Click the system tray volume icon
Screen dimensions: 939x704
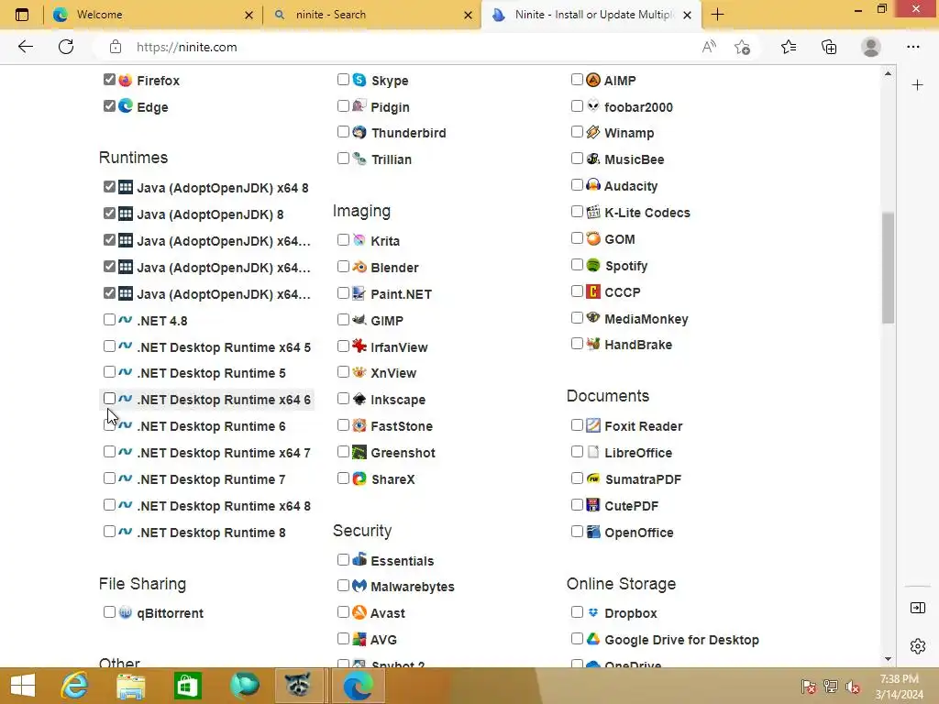point(853,687)
